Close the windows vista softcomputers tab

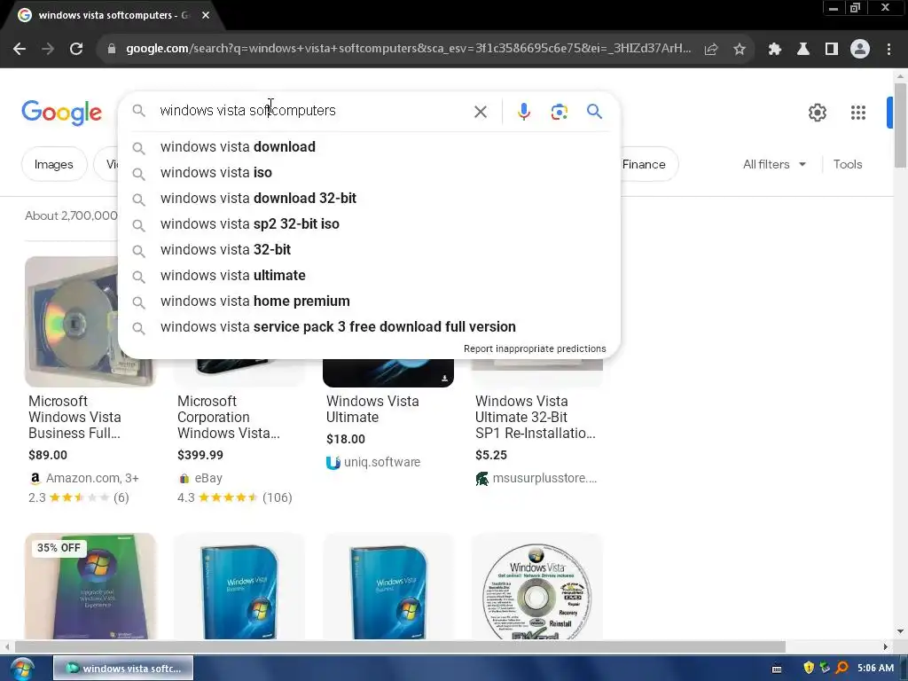tap(206, 15)
